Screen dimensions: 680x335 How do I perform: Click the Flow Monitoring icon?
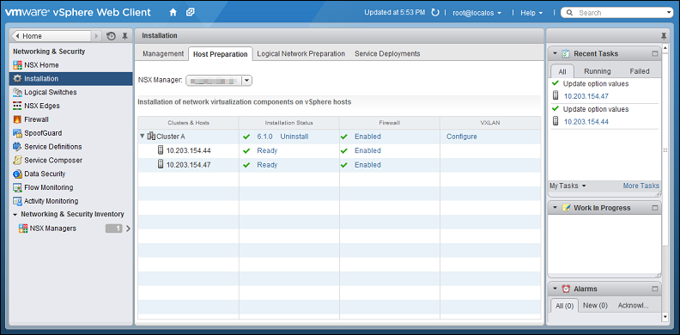[x=17, y=187]
